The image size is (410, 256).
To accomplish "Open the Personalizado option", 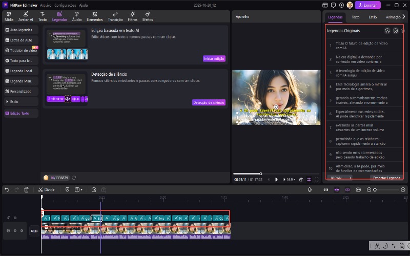I will (21, 91).
